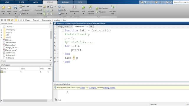
Task: Open Workspace panel actions menu
Action: (x=50, y=65)
